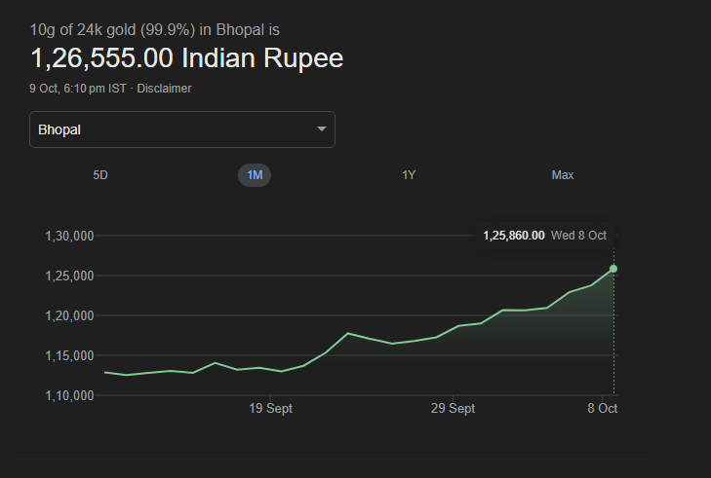Click the 1,25,860.00 tooltip value

point(513,236)
